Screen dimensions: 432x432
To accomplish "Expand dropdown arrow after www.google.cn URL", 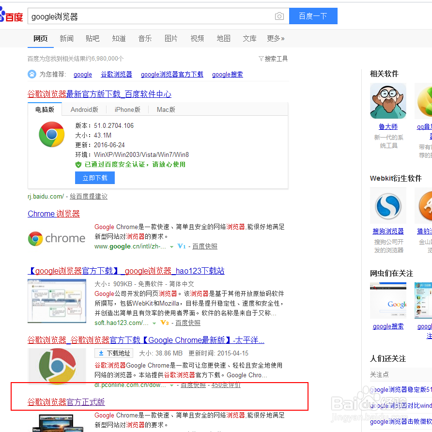I will [x=171, y=247].
